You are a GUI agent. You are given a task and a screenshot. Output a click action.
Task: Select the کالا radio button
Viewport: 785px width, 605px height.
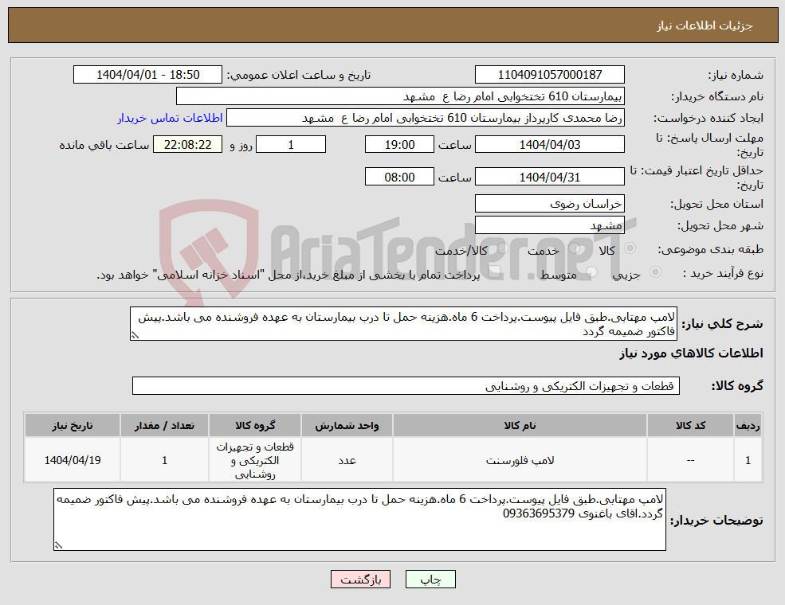pyautogui.click(x=630, y=248)
